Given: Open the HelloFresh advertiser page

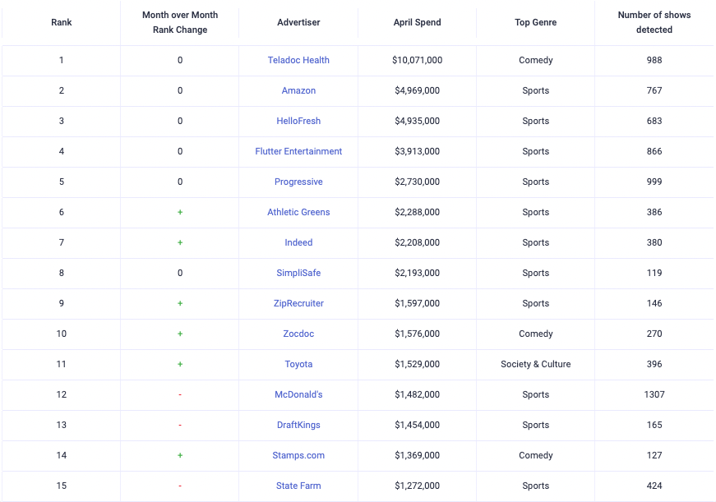Looking at the screenshot, I should coord(298,121).
